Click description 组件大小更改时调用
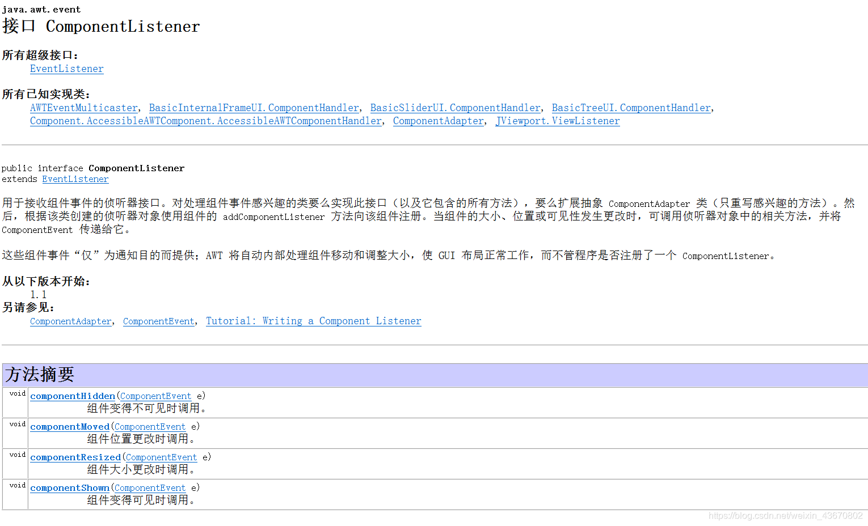The height and width of the screenshot is (526, 868). click(x=141, y=469)
